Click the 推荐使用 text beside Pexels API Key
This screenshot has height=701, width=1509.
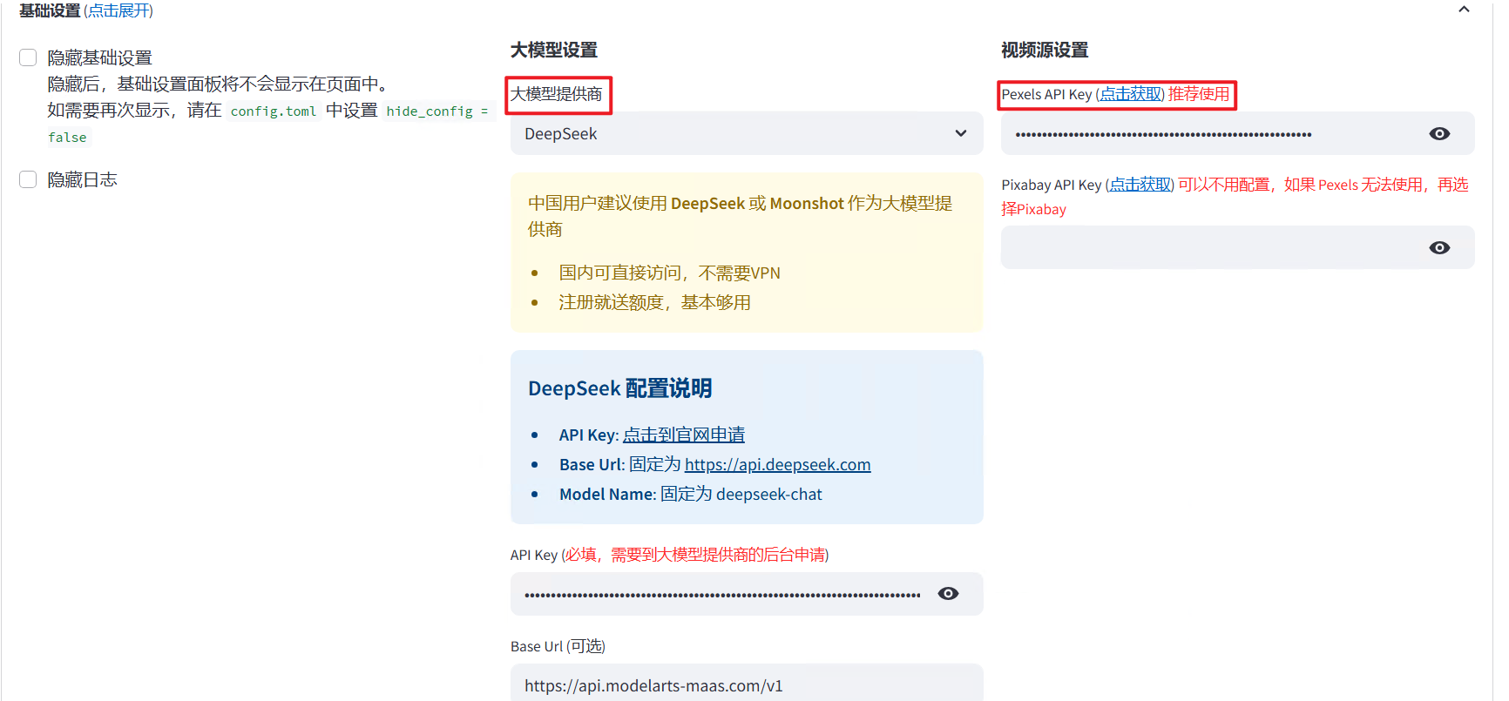coord(1199,94)
